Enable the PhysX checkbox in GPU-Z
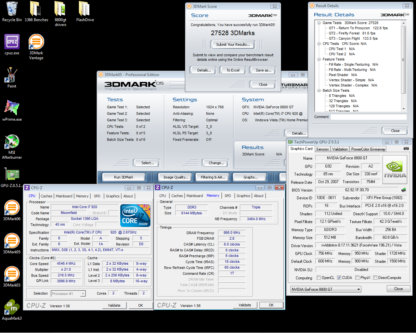 click(x=357, y=278)
